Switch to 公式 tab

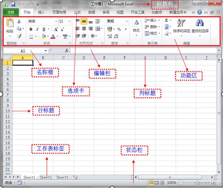[x=77, y=12]
